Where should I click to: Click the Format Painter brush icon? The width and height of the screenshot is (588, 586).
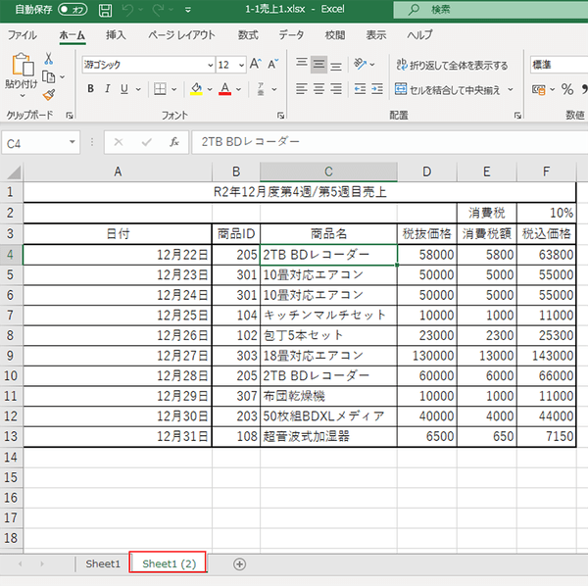click(x=49, y=95)
